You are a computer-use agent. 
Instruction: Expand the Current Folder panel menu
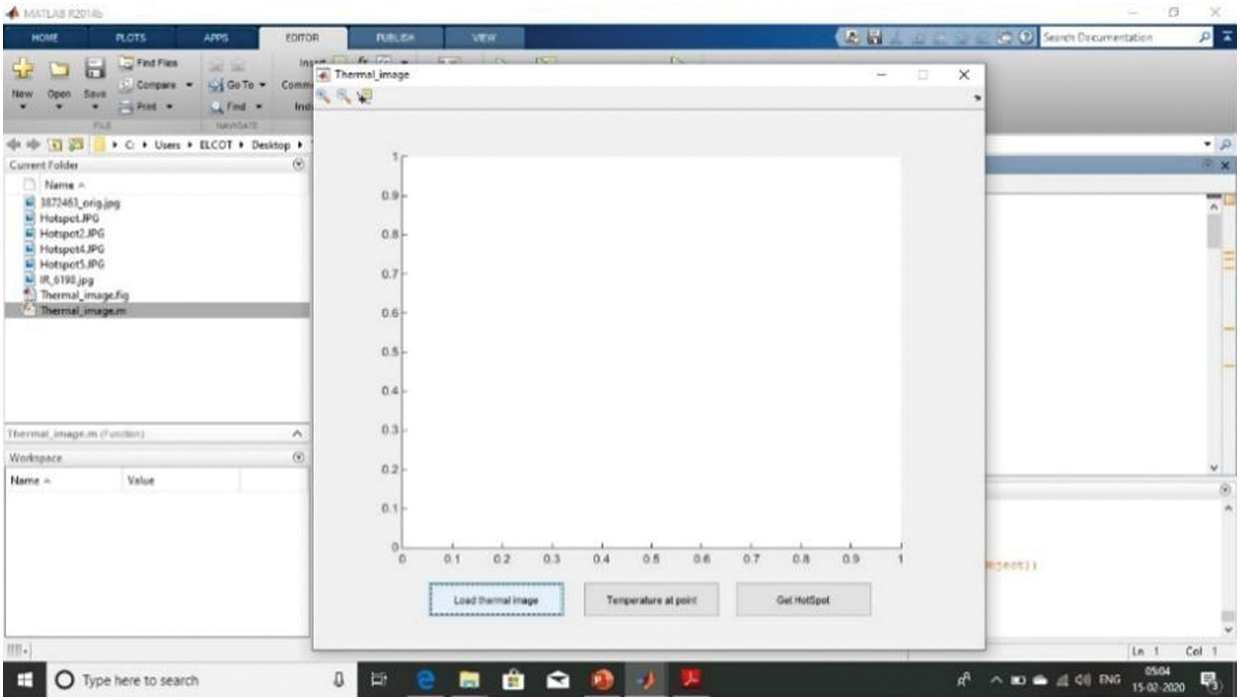click(298, 165)
